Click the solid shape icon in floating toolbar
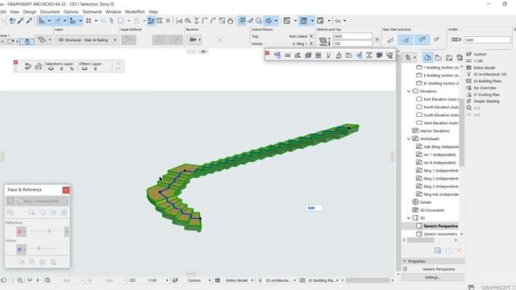Screen dimensions: 516x290 pyautogui.click(x=308, y=56)
